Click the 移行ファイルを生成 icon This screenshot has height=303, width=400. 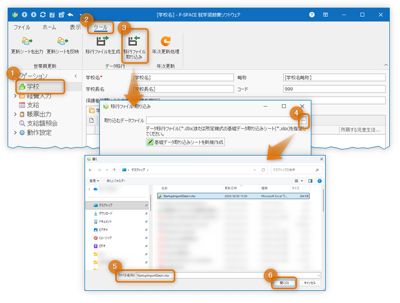(x=102, y=42)
